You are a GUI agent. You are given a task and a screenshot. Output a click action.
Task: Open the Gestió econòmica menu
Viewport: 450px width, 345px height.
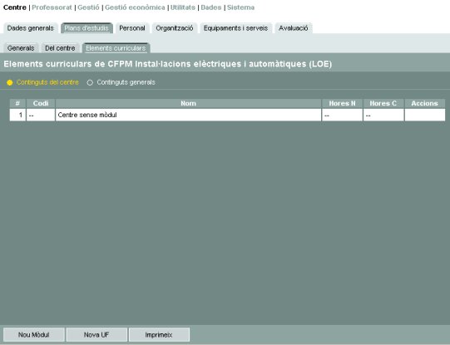(x=135, y=7)
